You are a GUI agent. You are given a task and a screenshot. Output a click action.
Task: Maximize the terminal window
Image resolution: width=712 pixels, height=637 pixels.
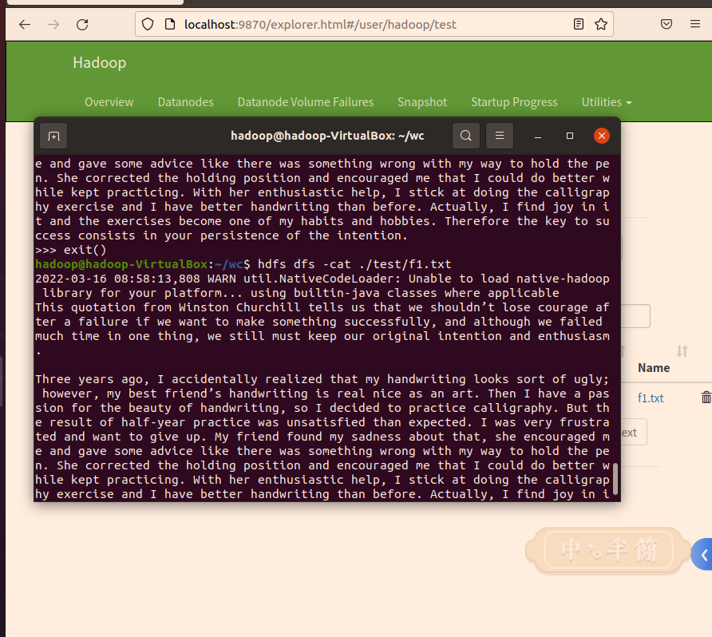click(x=570, y=136)
